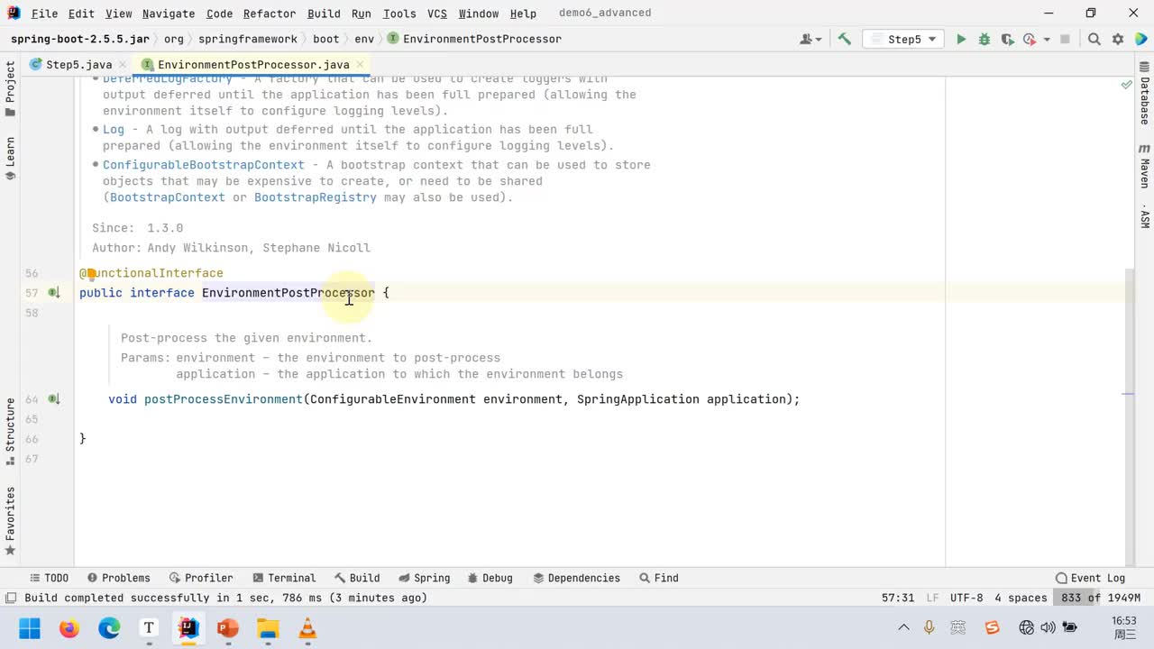Toggle the Structure tool window
Screen dimensions: 1154x649
10,431
